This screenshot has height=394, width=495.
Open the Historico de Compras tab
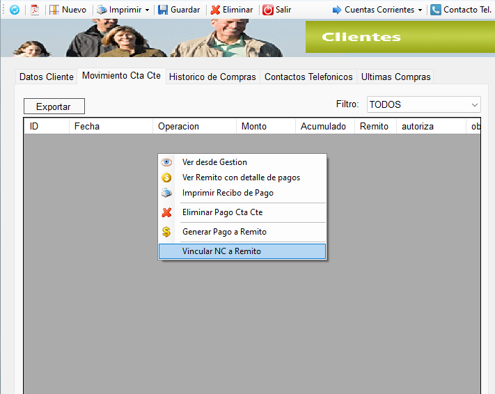(212, 77)
